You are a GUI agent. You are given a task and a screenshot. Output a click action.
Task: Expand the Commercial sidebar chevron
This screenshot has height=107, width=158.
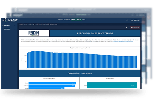coord(15,29)
